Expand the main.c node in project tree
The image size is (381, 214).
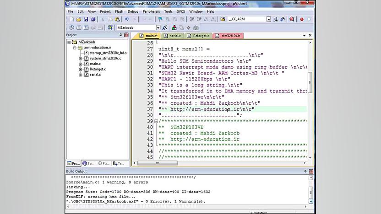point(81,64)
